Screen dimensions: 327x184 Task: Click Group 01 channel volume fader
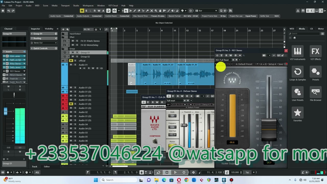(x=5, y=112)
